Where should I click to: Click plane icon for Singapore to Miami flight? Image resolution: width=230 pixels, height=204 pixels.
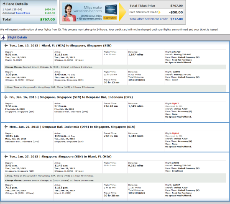(x=6, y=157)
